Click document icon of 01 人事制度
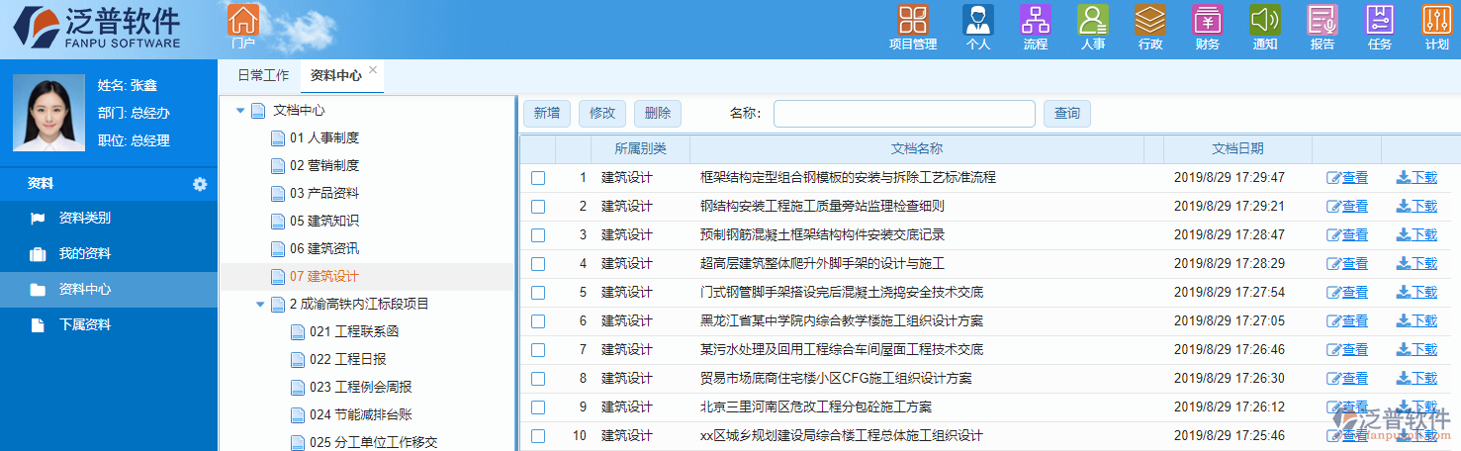This screenshot has width=1461, height=451. coord(278,138)
